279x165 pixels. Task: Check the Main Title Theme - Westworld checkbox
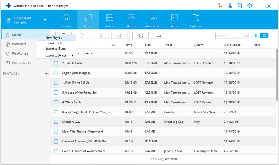point(56,131)
